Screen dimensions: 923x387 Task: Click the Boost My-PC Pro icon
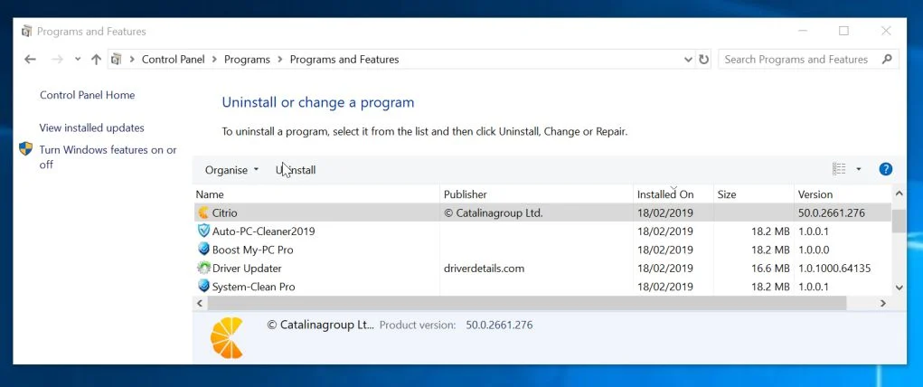click(203, 250)
